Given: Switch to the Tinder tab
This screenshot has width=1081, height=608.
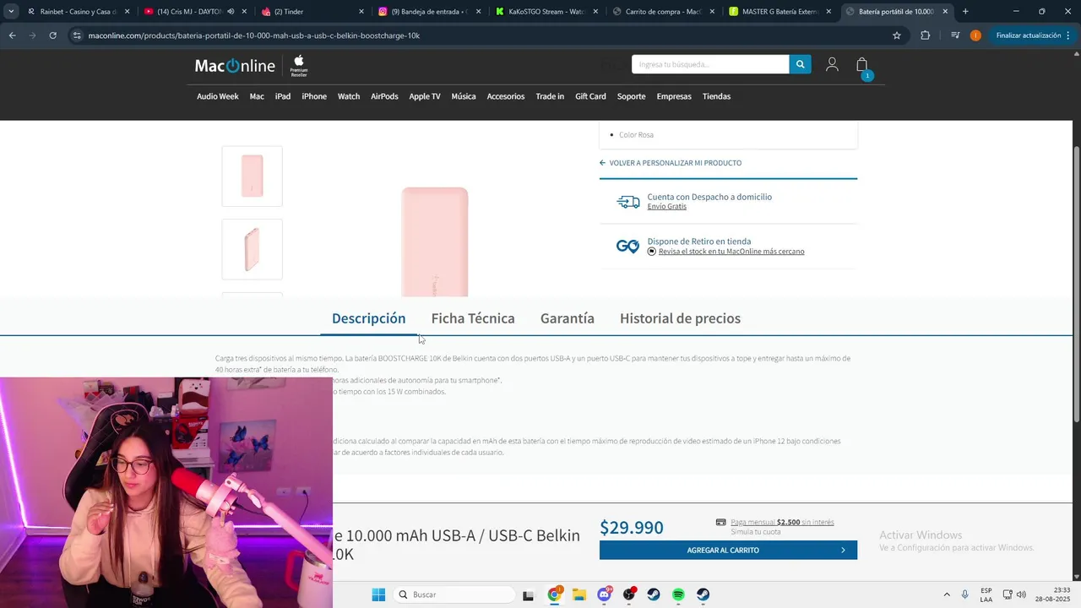Looking at the screenshot, I should coord(312,12).
